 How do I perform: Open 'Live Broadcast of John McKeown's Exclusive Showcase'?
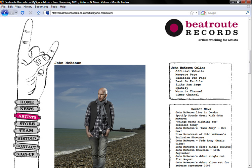(x=201, y=136)
